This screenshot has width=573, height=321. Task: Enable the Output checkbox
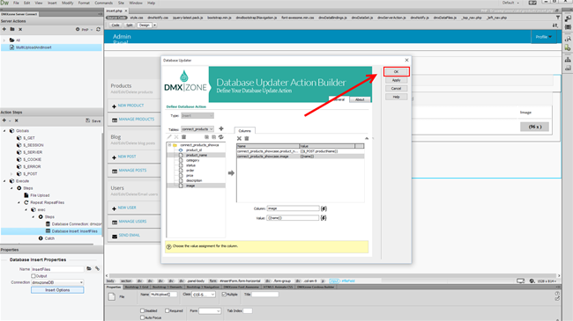(33, 276)
